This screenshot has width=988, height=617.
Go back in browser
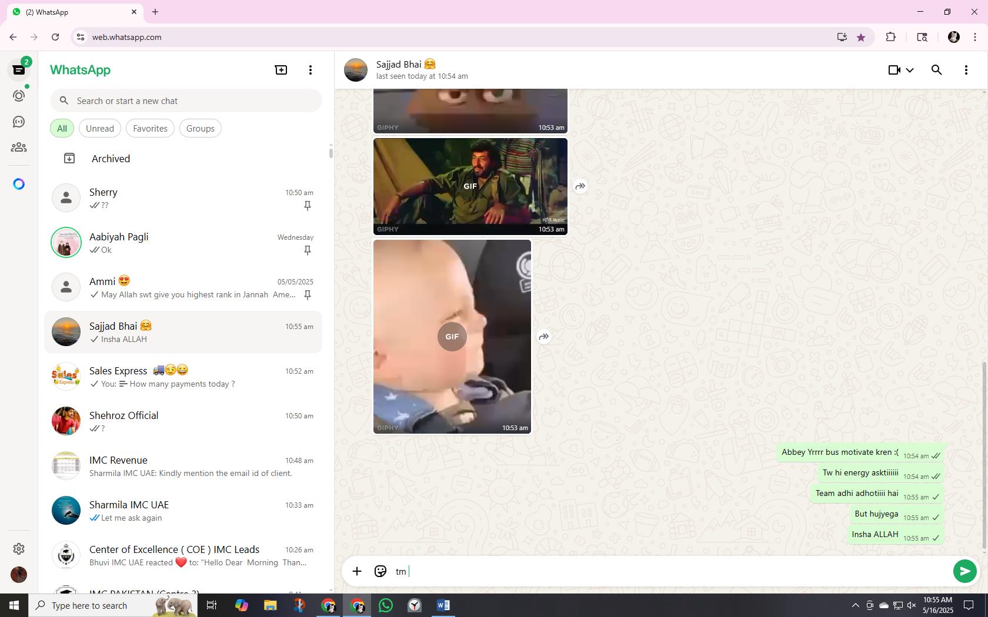[13, 37]
